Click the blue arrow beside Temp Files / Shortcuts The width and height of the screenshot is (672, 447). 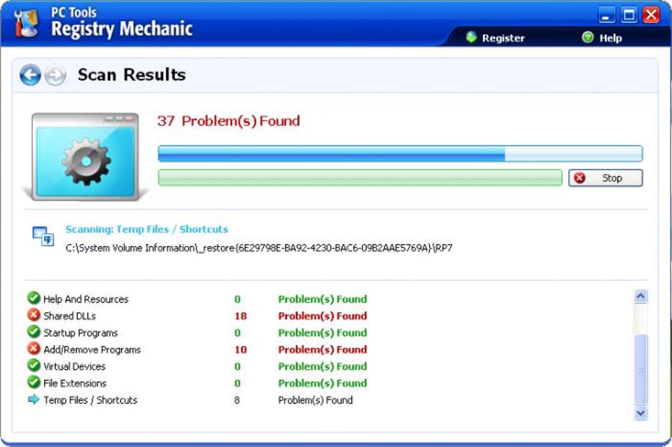point(34,400)
